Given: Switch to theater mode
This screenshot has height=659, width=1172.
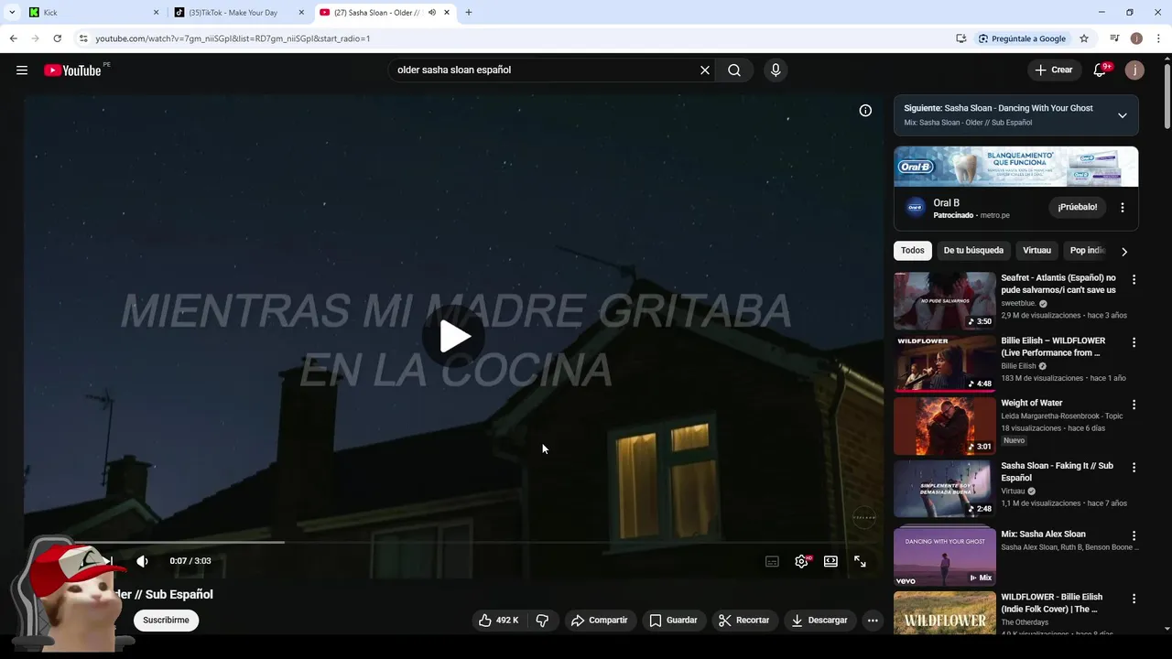Looking at the screenshot, I should point(830,562).
